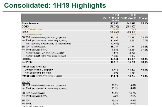Click total Net Profit value 14,238

[x=132, y=62]
